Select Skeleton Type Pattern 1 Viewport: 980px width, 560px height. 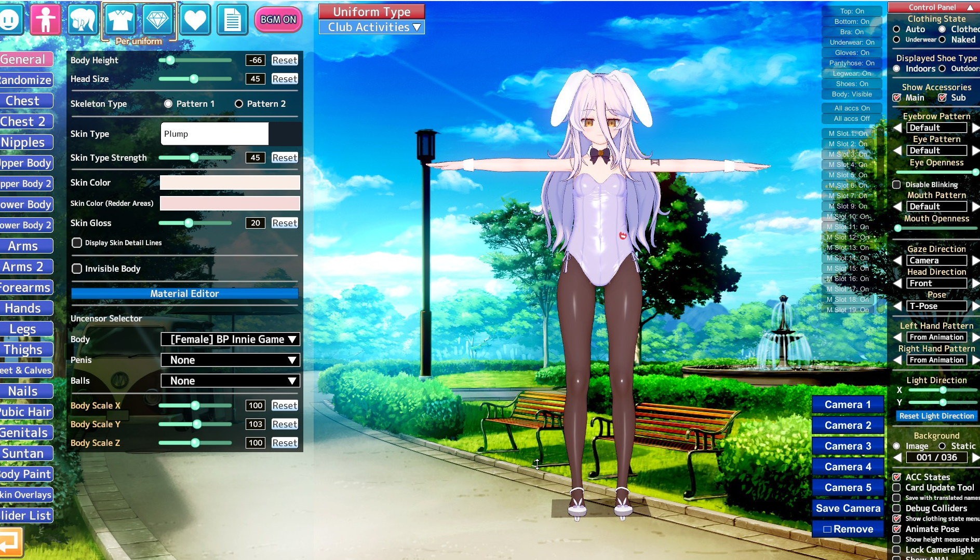click(x=168, y=104)
